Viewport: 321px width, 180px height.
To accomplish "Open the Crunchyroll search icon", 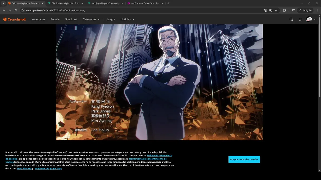I will (x=291, y=19).
